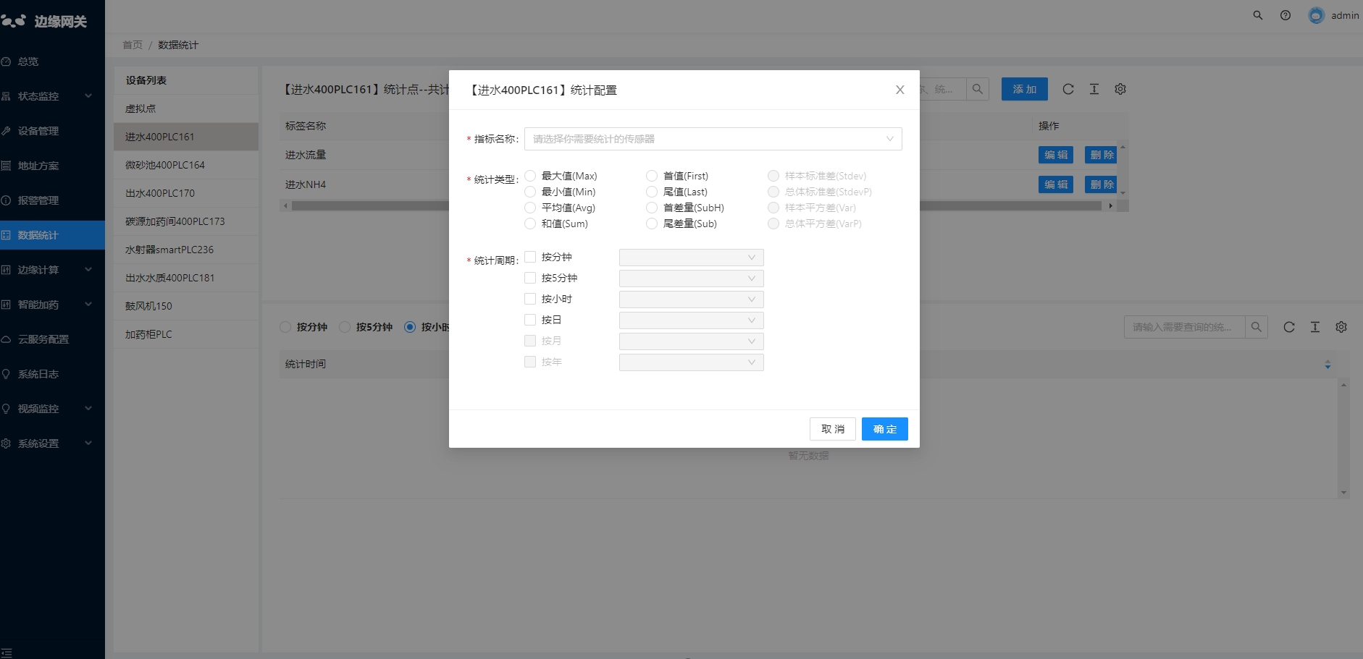Open dropdown beside 按5分钟
Screen dimensions: 1363x659
pyautogui.click(x=691, y=279)
